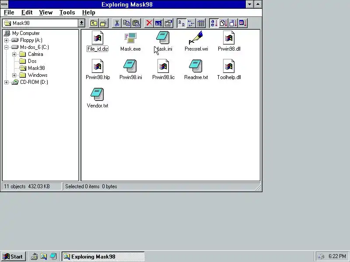Switch to details list view
Viewport: 350px width, 262px height.
click(201, 23)
